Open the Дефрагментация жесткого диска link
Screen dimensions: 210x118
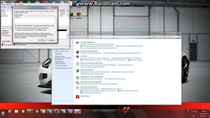coord(111,89)
